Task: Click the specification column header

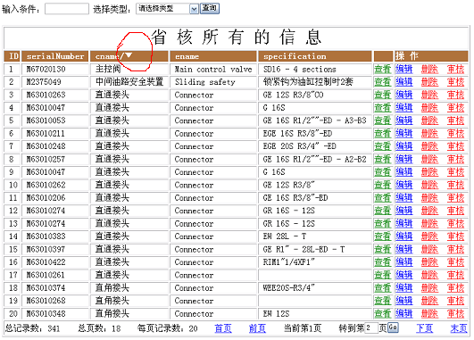Action: point(315,56)
